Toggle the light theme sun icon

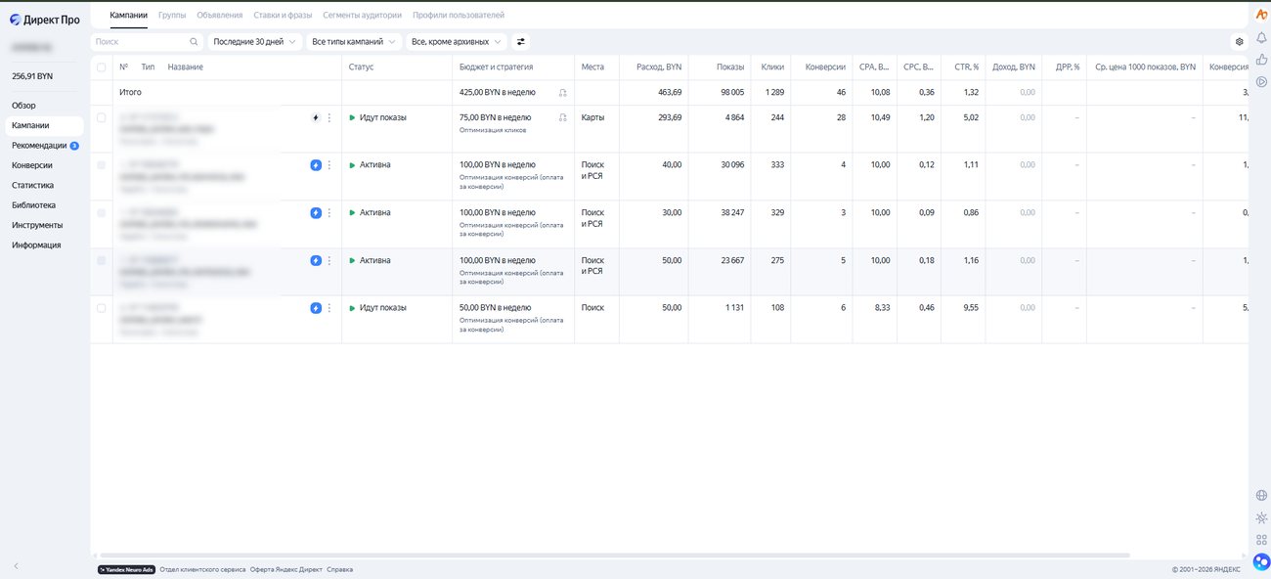pos(1261,517)
